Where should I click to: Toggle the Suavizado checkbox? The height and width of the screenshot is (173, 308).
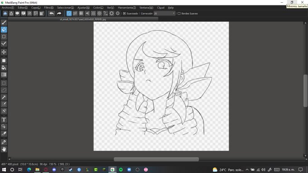(125, 14)
